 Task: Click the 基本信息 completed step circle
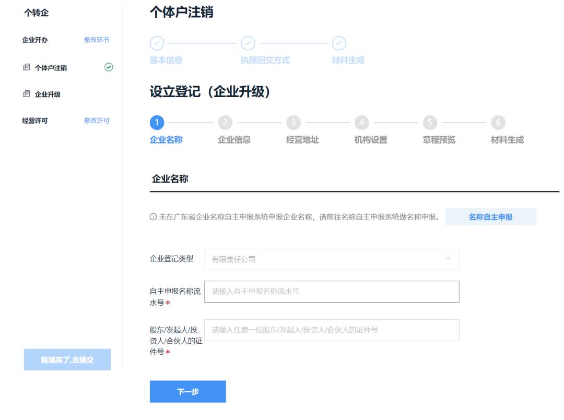(x=157, y=43)
